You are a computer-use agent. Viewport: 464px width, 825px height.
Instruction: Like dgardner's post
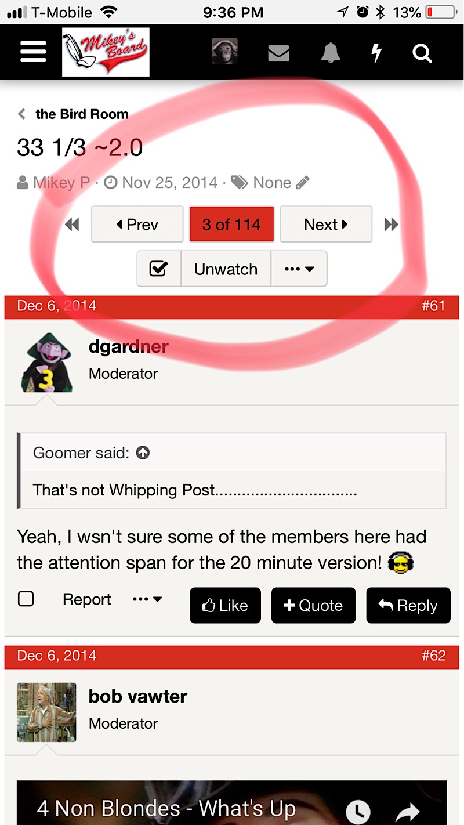pos(225,605)
